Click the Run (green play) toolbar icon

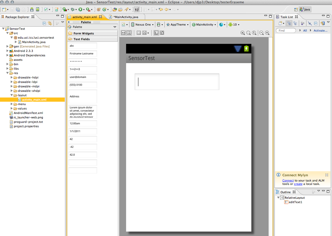click(x=80, y=10)
